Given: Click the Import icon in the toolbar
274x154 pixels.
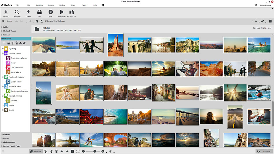Looking at the screenshot, I should tap(6, 12).
